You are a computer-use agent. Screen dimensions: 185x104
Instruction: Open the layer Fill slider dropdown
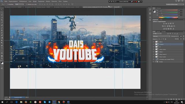[183, 39]
